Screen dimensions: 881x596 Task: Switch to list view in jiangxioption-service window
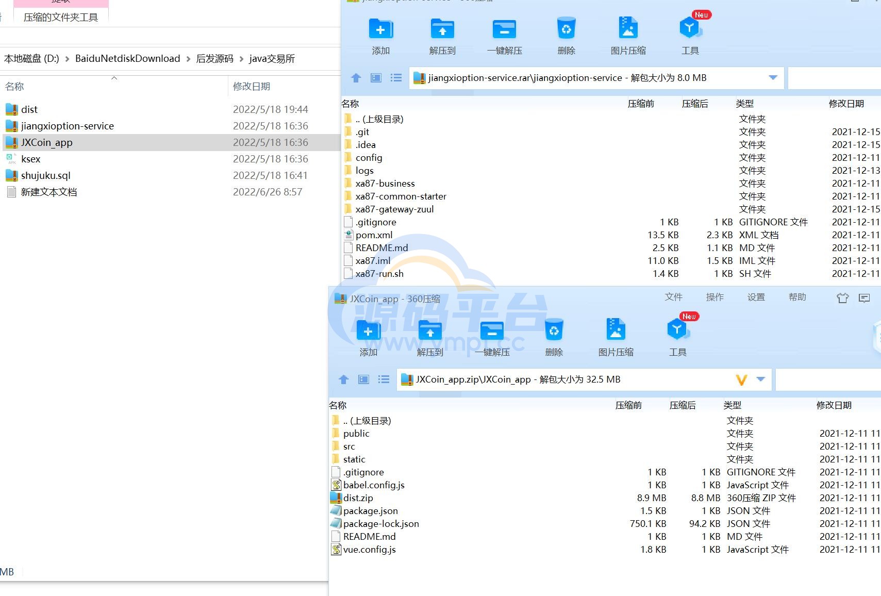[396, 78]
